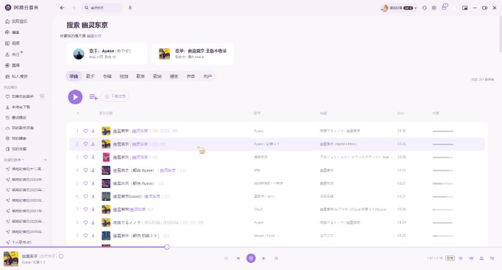Go back with the left arrow
Viewport: 502px width, 270px height.
click(x=61, y=8)
